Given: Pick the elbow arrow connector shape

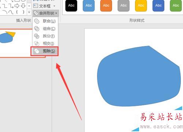Looking at the screenshot, I should click(11, 6).
